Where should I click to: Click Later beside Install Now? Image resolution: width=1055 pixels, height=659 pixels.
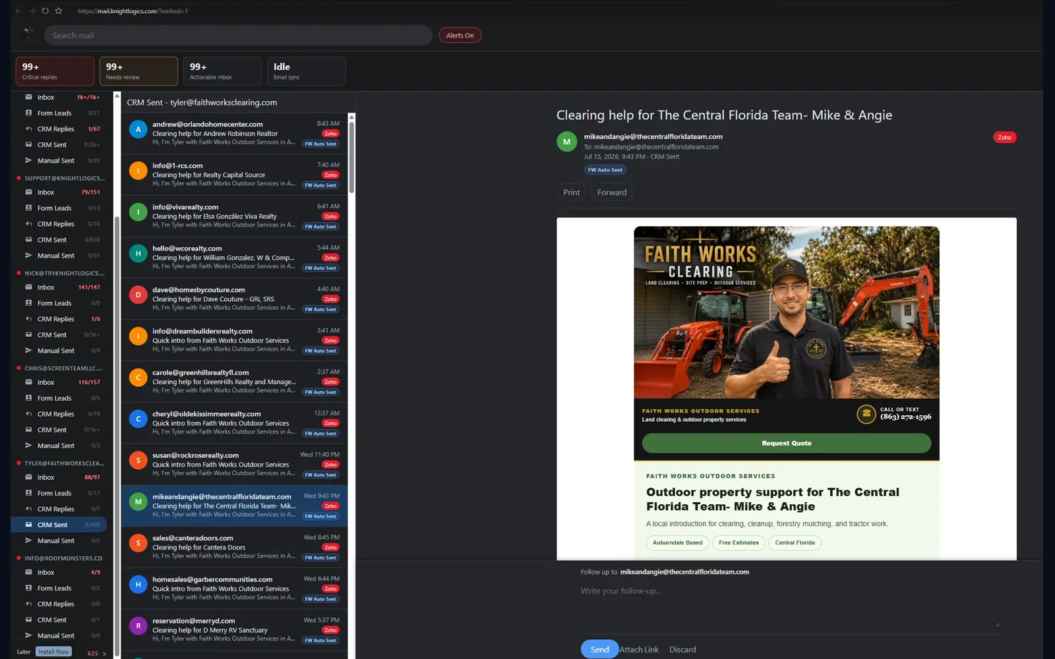(x=24, y=652)
